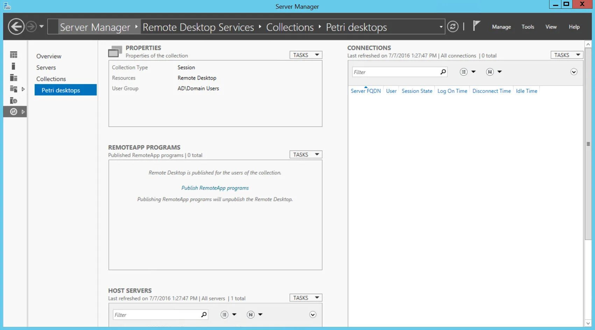Viewport: 595px width, 330px height.
Task: Click the Refresh icon in header
Action: tap(453, 27)
